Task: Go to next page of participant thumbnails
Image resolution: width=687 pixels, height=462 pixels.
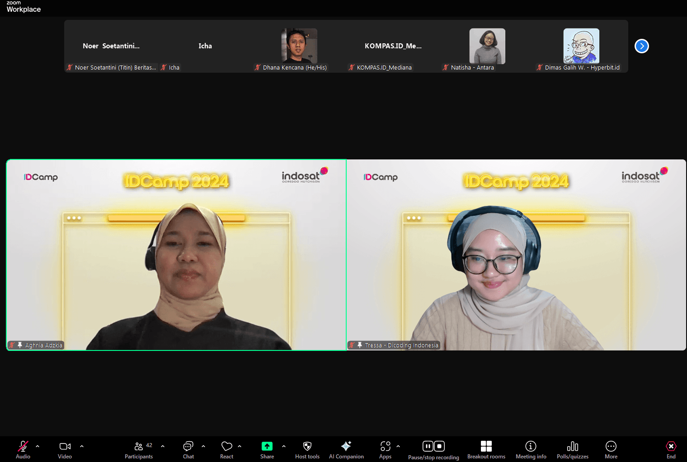Action: tap(642, 46)
